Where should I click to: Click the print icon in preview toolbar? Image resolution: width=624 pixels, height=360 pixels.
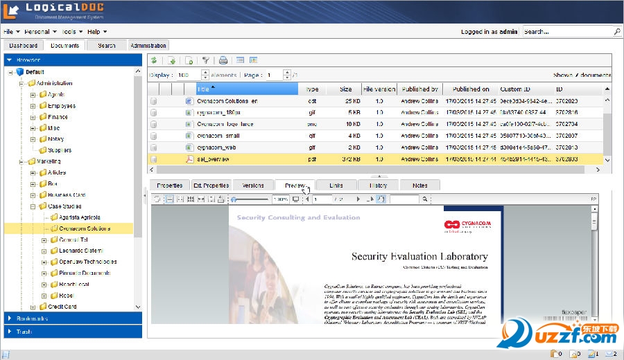tap(221, 199)
